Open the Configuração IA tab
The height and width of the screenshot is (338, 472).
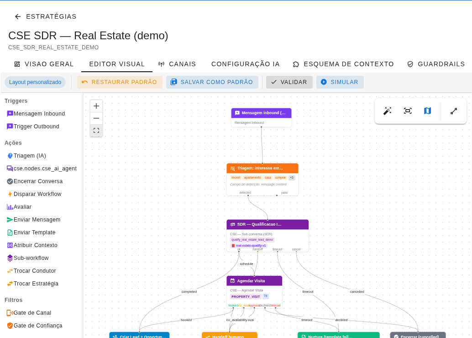[245, 64]
